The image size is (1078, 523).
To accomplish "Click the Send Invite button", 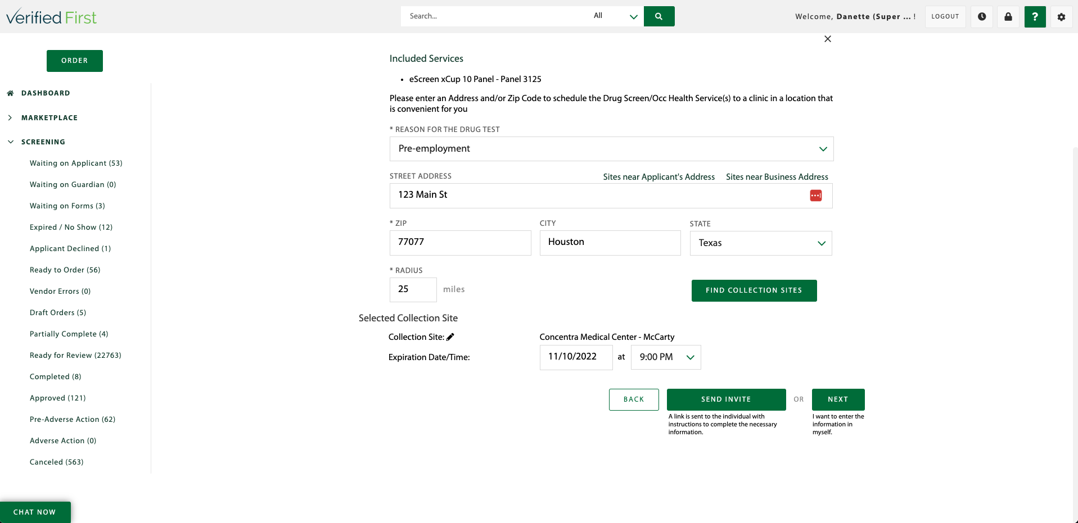I will click(x=726, y=399).
